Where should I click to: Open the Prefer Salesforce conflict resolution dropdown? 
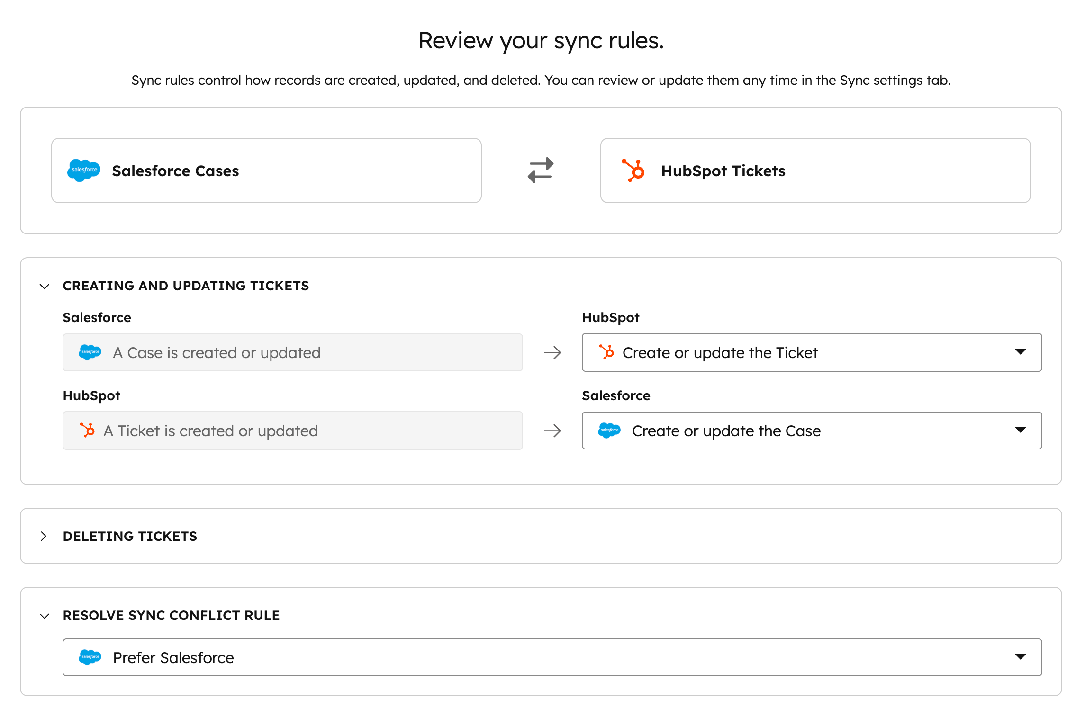(1020, 657)
